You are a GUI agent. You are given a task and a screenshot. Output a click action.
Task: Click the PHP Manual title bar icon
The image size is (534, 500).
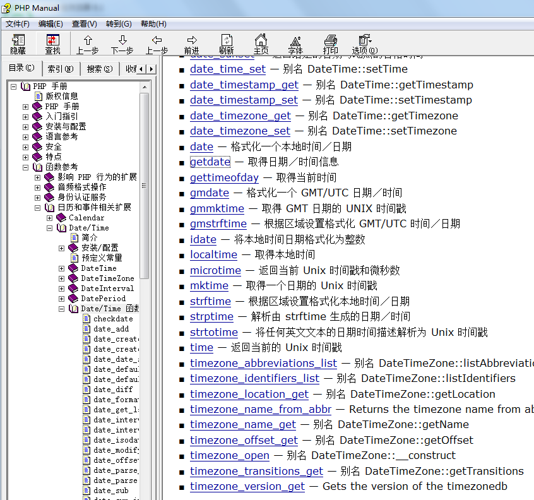(6, 8)
